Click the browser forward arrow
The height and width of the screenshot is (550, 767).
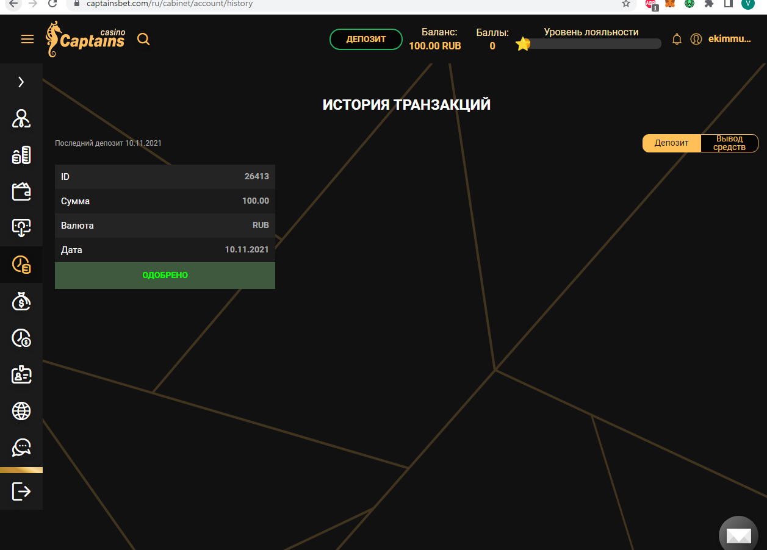coord(33,4)
